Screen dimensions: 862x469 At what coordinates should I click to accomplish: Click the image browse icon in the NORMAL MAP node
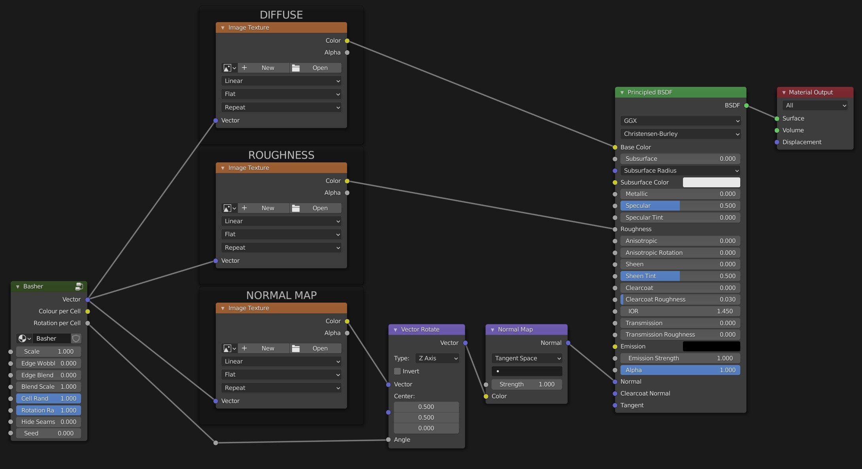[x=229, y=348]
